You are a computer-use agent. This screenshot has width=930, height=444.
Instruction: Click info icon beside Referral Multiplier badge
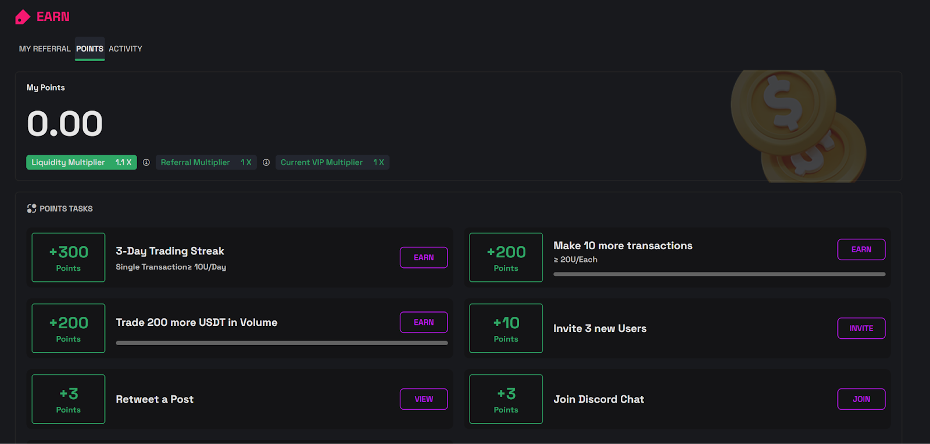(x=266, y=163)
